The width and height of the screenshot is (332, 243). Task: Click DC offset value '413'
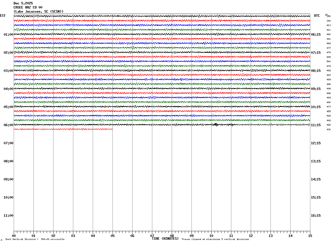pos(328,26)
